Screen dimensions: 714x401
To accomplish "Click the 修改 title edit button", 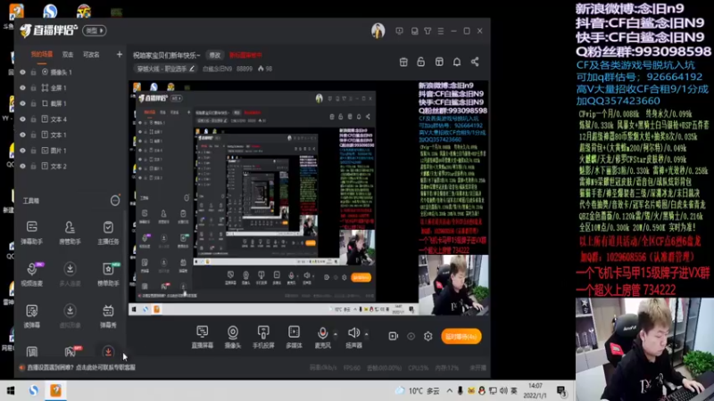I will (215, 55).
